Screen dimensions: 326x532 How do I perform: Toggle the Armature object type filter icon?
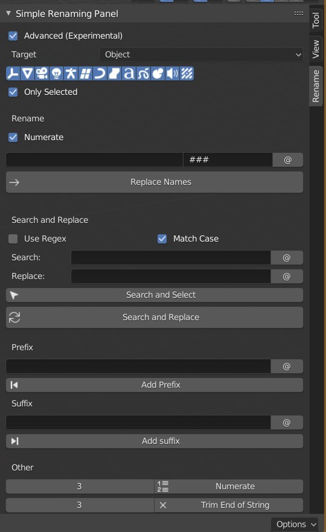pos(71,74)
